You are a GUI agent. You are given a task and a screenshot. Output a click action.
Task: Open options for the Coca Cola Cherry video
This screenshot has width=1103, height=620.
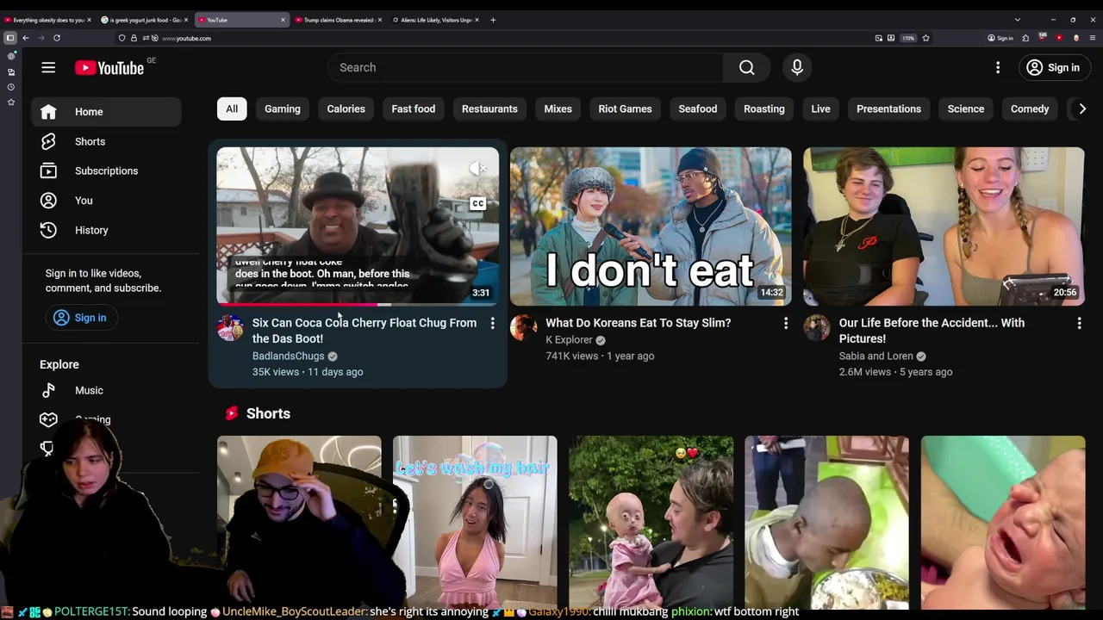coord(492,323)
